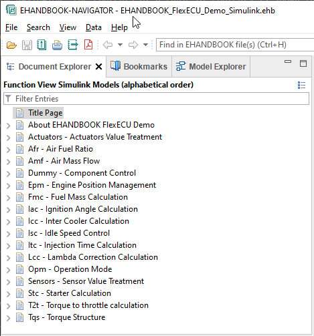This screenshot has height=336, width=314.
Task: Maximize the Document Explorer panel
Action: pyautogui.click(x=303, y=63)
